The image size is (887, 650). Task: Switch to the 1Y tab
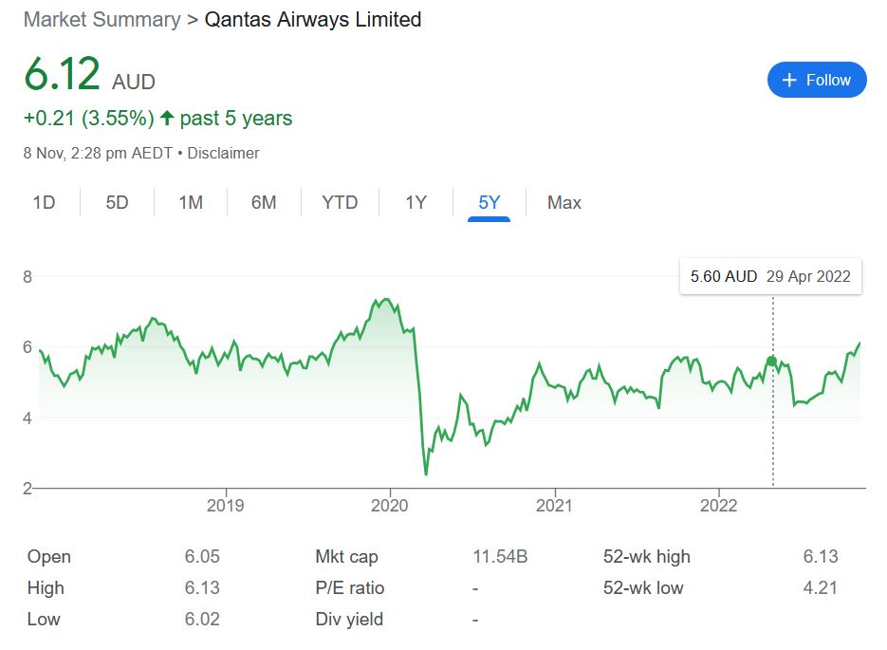click(416, 202)
